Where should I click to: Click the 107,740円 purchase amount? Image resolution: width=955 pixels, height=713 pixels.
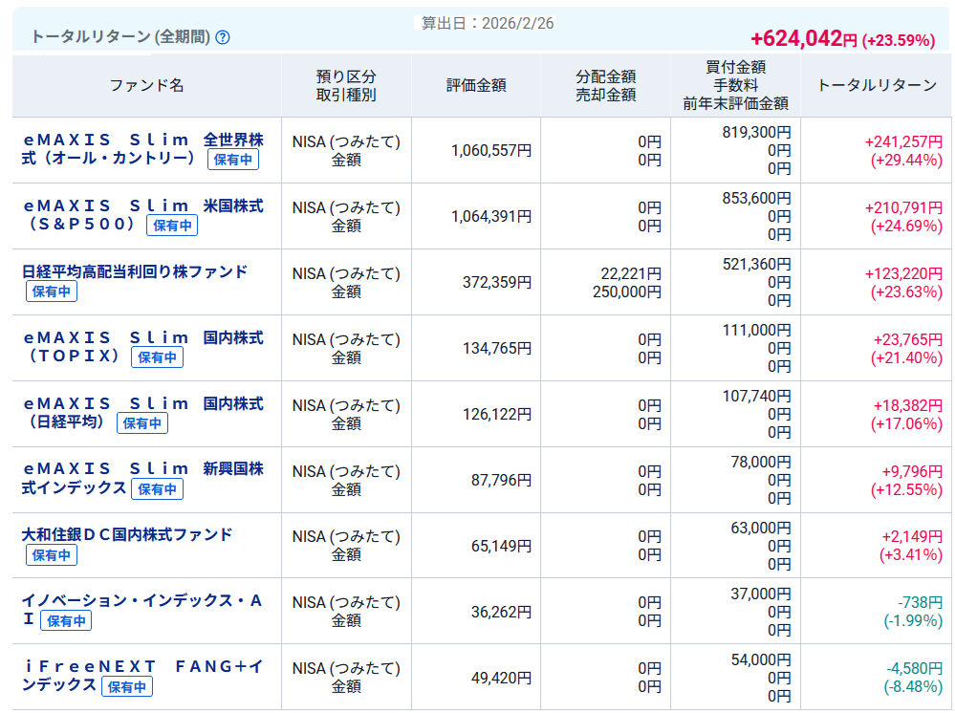757,396
